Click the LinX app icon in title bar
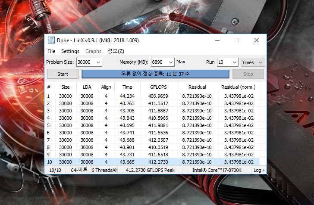Viewport: 314px width, 205px height. tap(51, 40)
